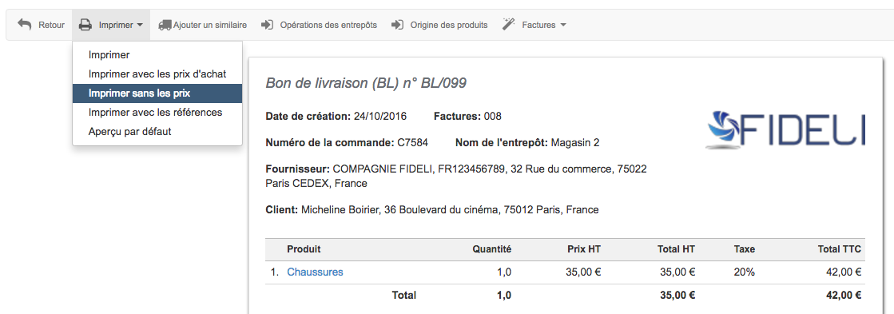Image resolution: width=894 pixels, height=314 pixels.
Task: Click Origine des produits button text
Action: [x=449, y=25]
